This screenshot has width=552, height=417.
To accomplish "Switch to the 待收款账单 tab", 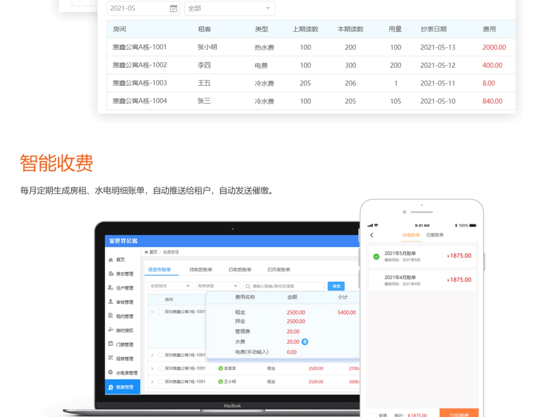I will [201, 270].
